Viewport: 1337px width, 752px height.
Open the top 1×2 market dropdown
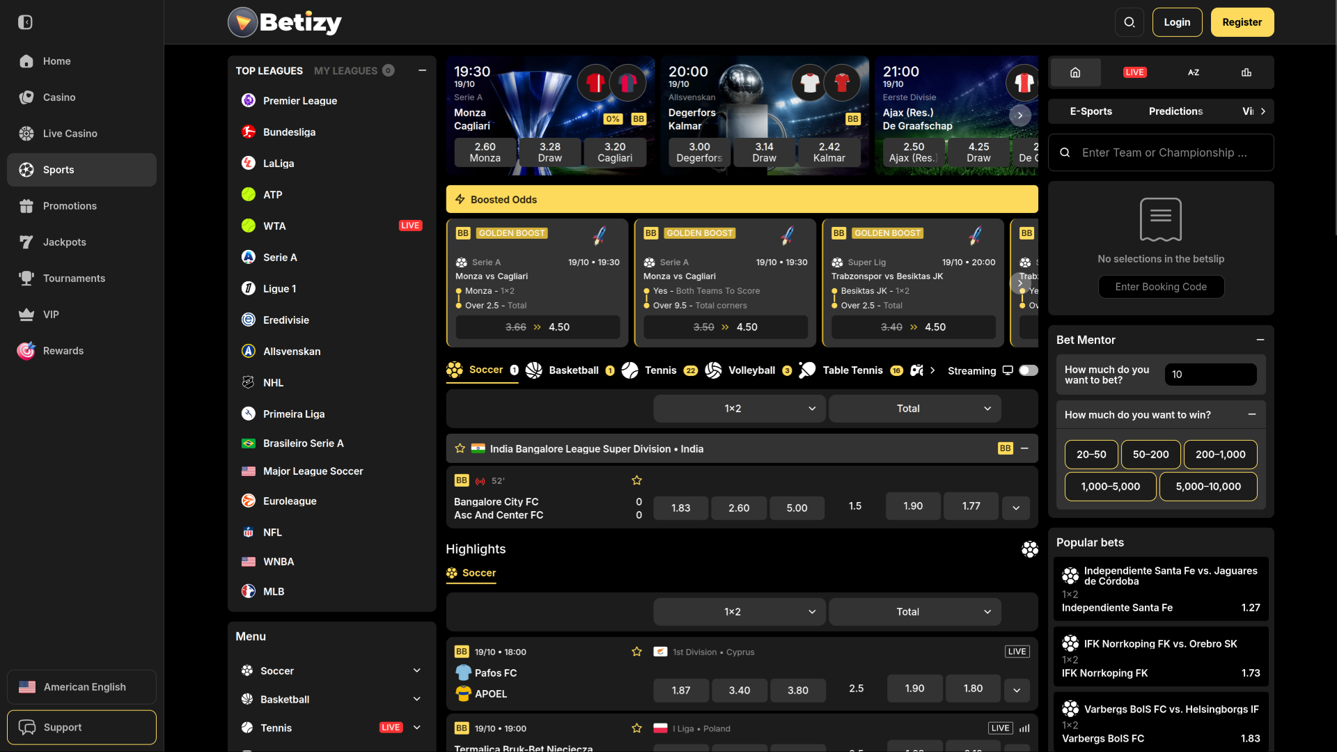740,409
